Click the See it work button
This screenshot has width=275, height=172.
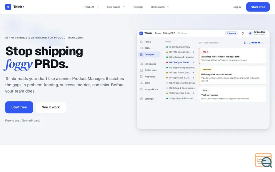click(x=51, y=107)
